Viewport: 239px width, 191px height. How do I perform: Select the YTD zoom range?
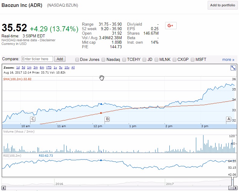49,67
